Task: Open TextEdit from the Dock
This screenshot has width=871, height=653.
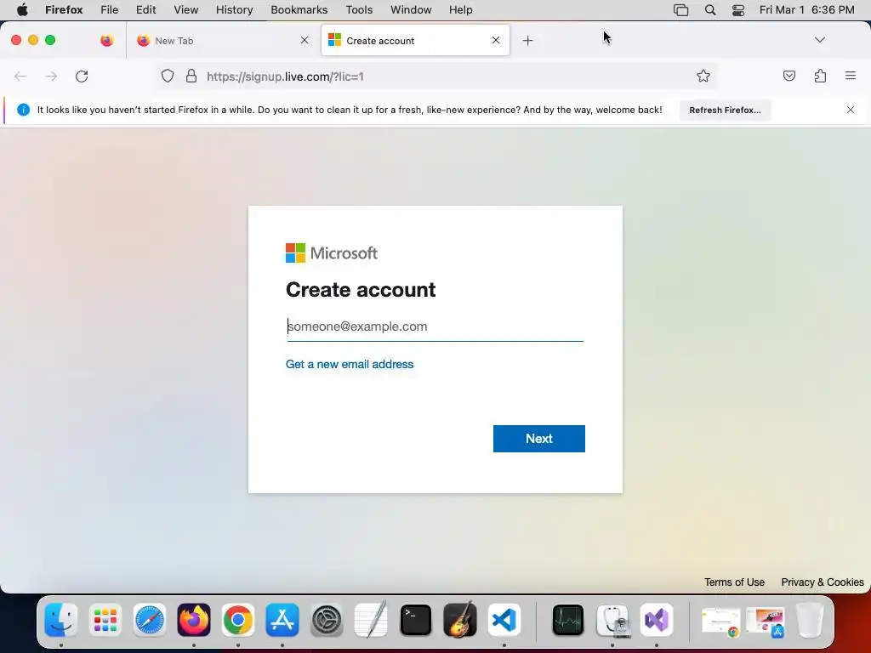Action: [371, 619]
